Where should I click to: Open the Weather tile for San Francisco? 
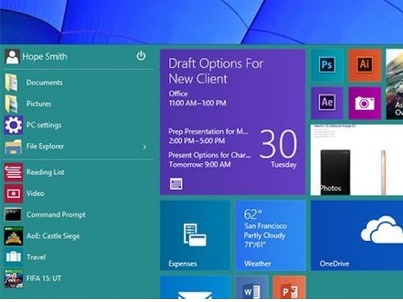click(271, 235)
